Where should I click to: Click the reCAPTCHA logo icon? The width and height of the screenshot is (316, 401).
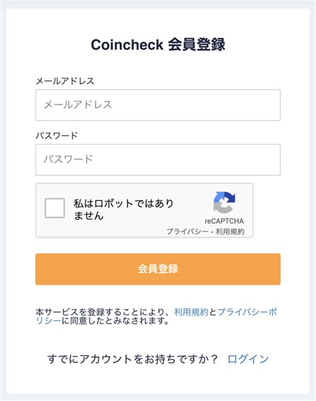point(224,202)
